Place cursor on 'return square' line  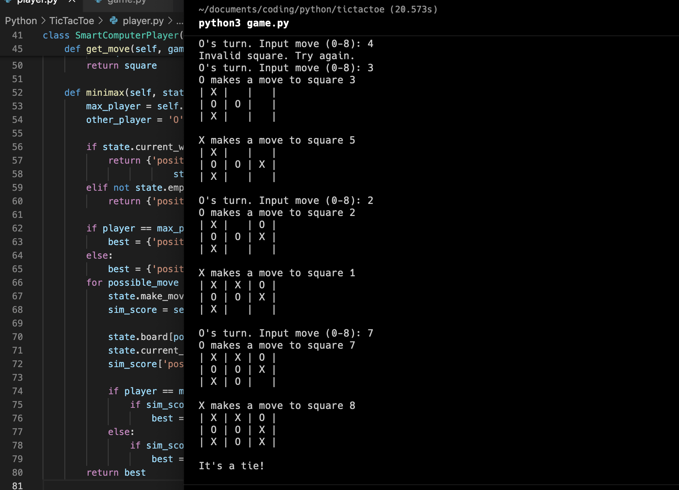click(121, 66)
